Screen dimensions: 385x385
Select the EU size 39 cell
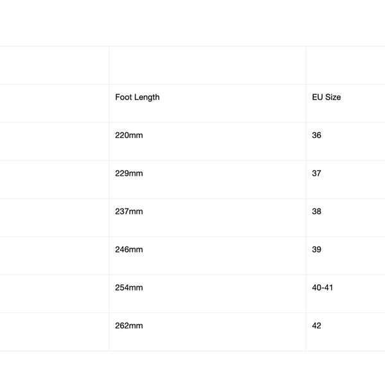317,250
